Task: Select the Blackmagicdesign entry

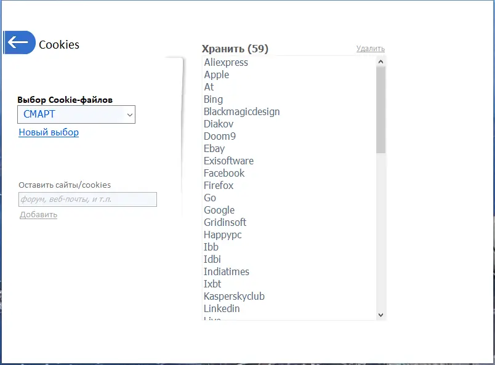Action: 241,112
